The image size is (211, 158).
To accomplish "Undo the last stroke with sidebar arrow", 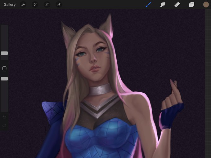I will [x=4, y=117].
